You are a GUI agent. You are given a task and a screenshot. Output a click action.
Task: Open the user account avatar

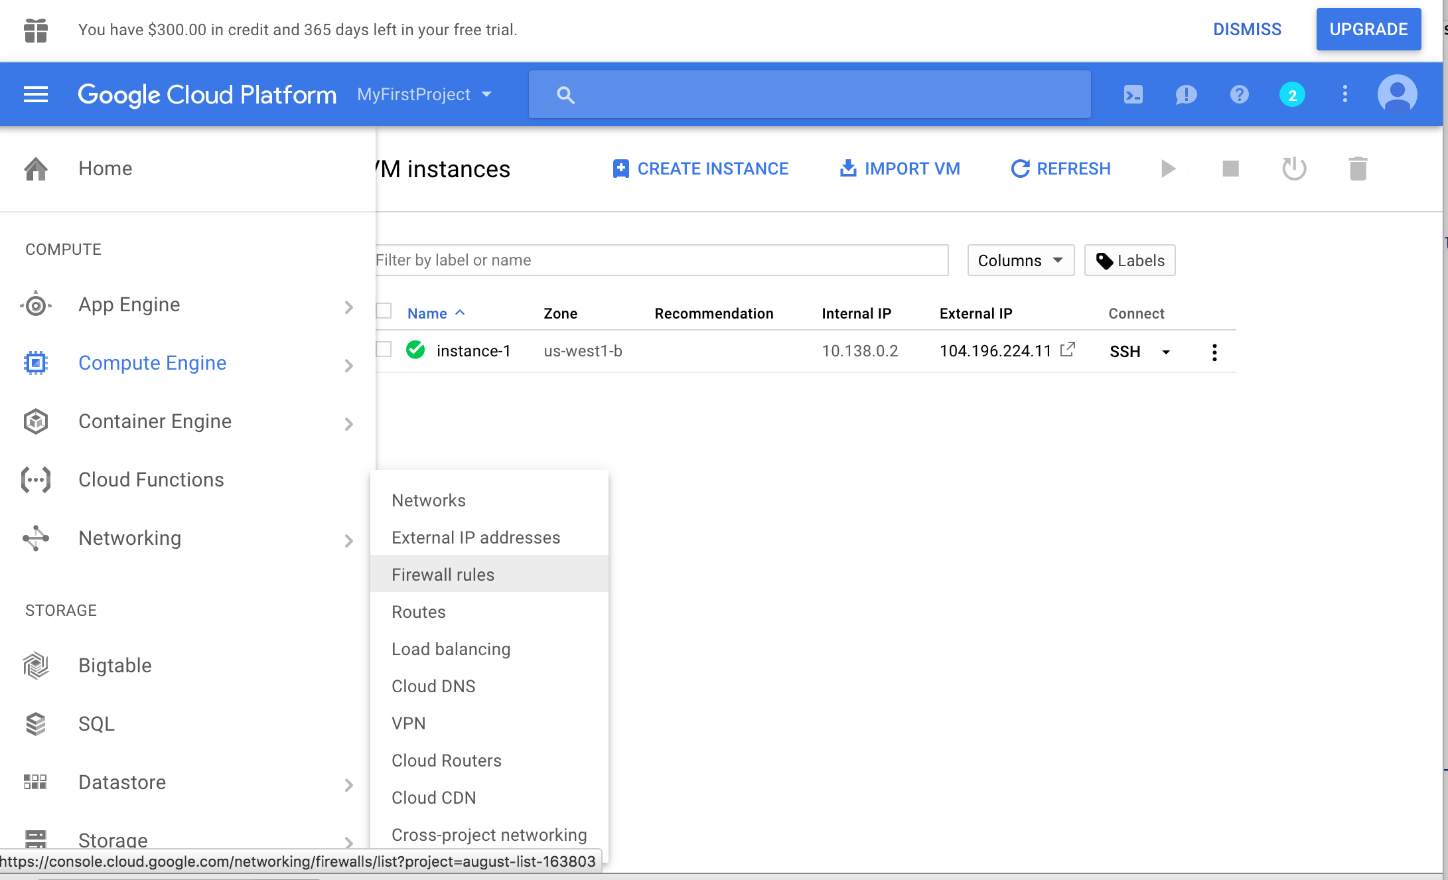[x=1397, y=95]
